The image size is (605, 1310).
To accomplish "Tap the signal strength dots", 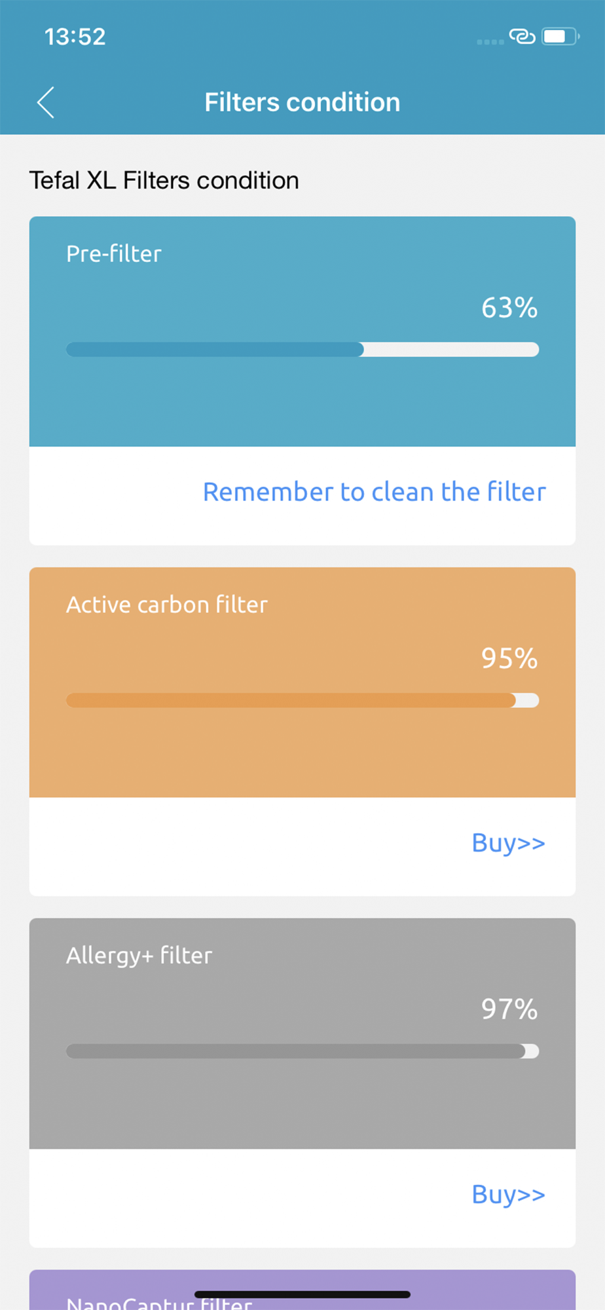I will click(490, 42).
